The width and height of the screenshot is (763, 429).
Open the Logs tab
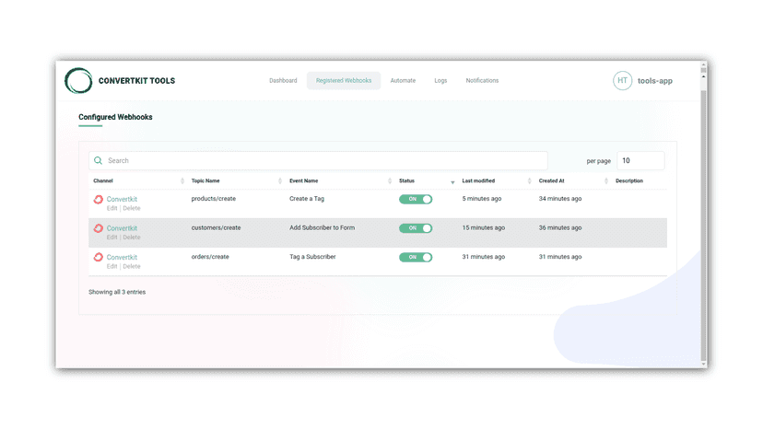point(440,81)
